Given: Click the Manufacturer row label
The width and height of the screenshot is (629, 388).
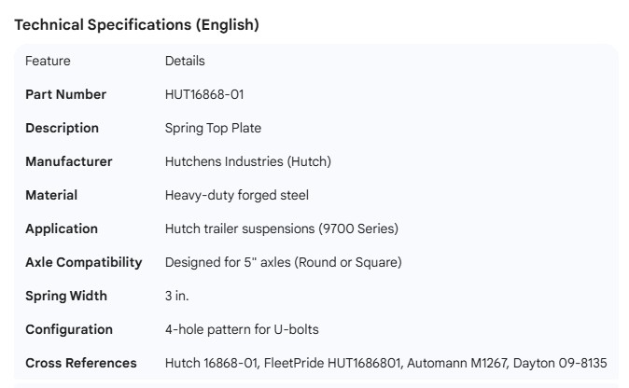Looking at the screenshot, I should [x=68, y=161].
